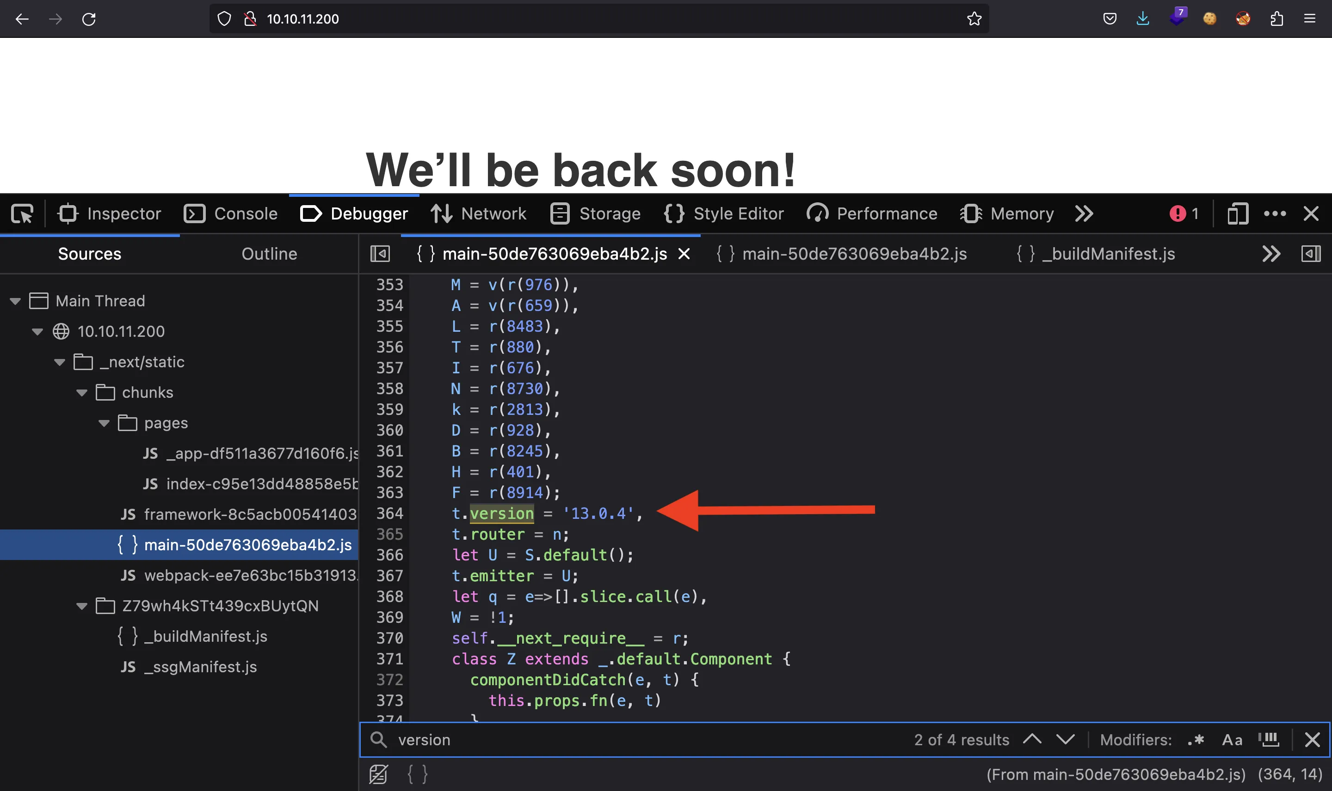
Task: Collapse the Z79wh4kSTt439cxBUytQN folder
Action: pyautogui.click(x=81, y=606)
